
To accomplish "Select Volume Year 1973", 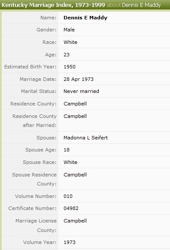I will tap(70, 242).
